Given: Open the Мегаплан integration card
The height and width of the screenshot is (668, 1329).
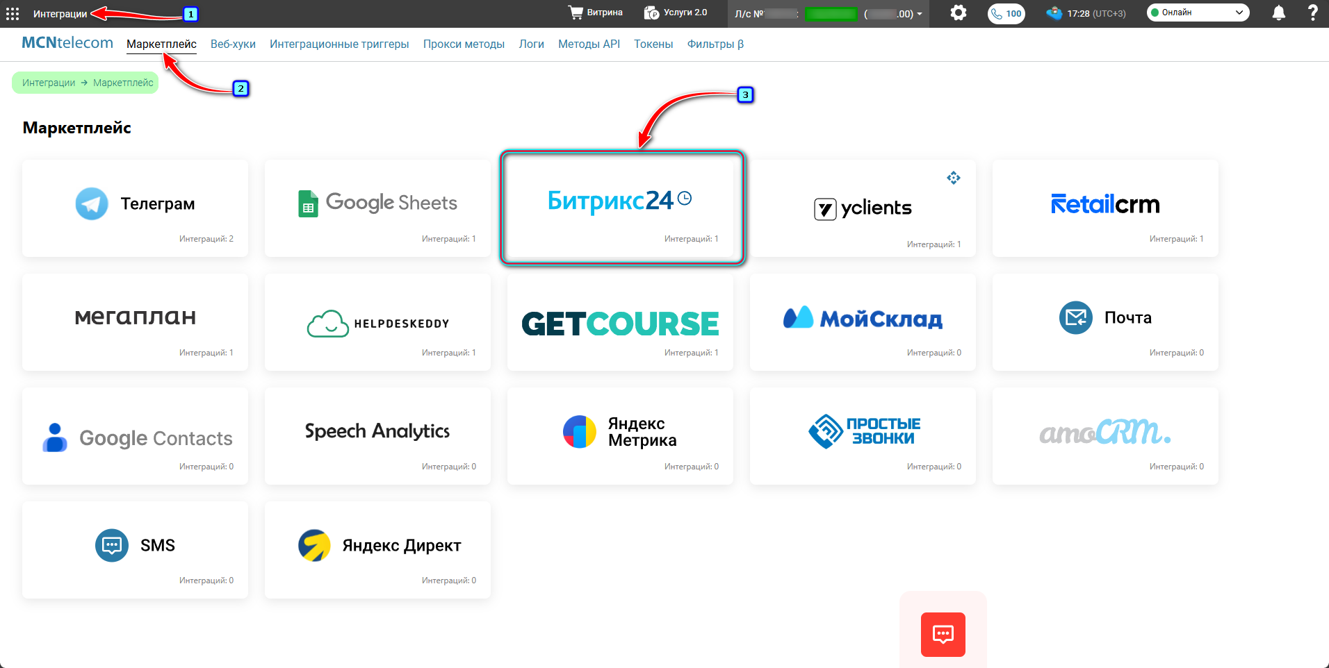Looking at the screenshot, I should pos(135,322).
